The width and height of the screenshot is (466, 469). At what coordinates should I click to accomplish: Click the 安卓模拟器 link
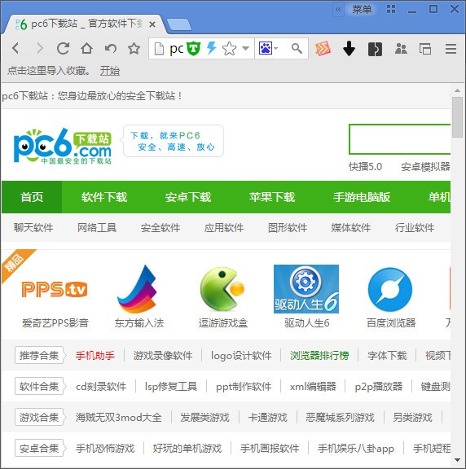pos(425,167)
